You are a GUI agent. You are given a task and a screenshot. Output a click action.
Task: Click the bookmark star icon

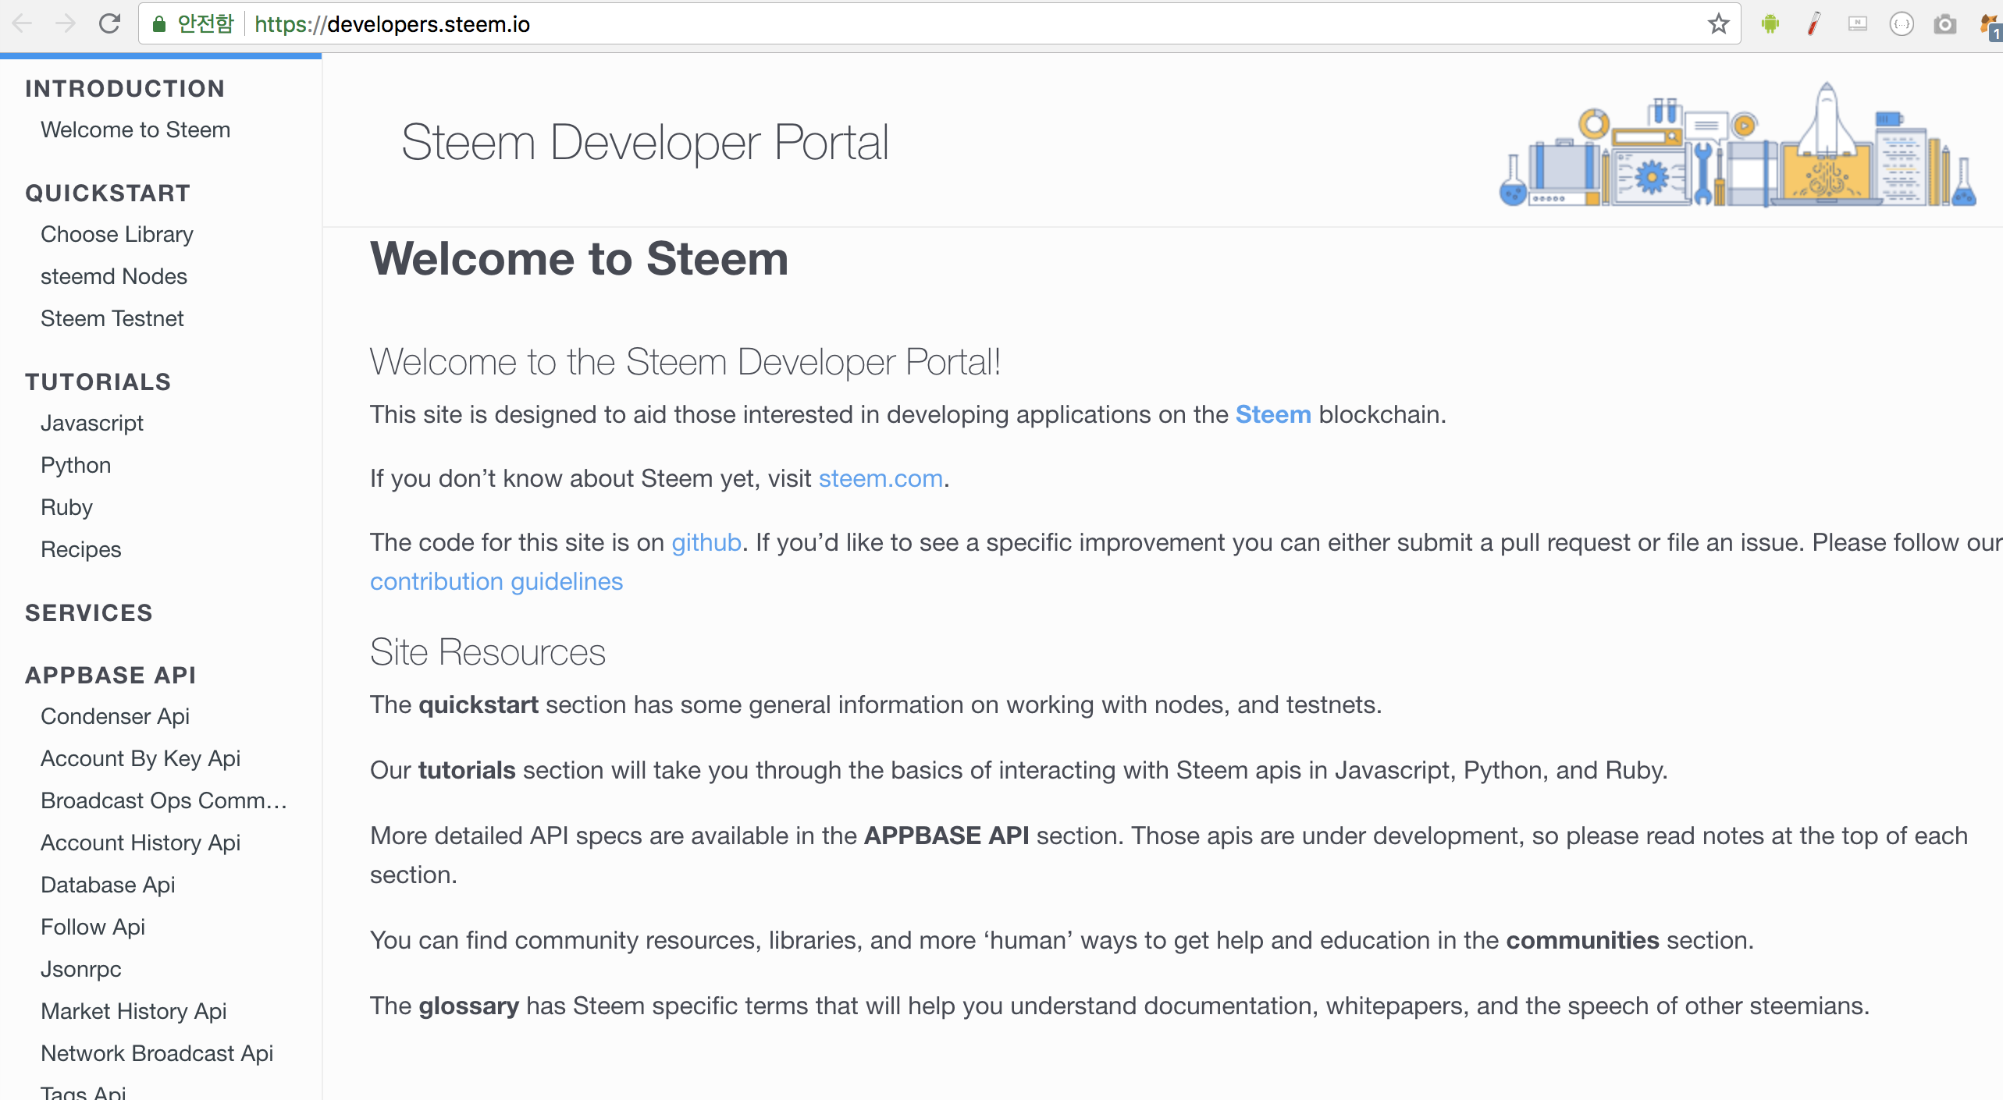pyautogui.click(x=1718, y=24)
